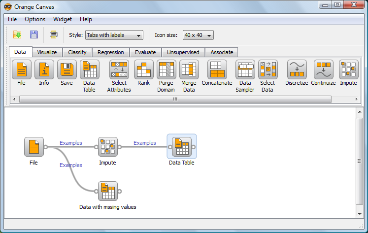Click the File node's output connector
This screenshot has width=368, height=233.
(x=46, y=147)
